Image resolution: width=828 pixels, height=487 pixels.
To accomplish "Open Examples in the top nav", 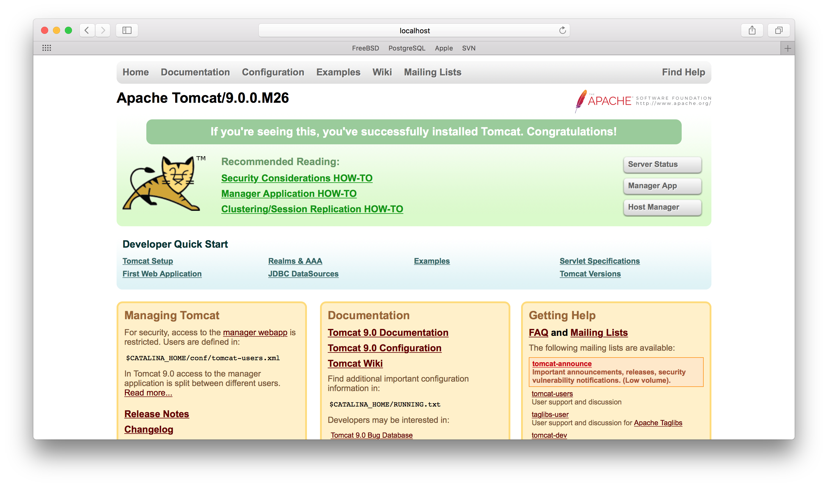I will click(x=338, y=72).
